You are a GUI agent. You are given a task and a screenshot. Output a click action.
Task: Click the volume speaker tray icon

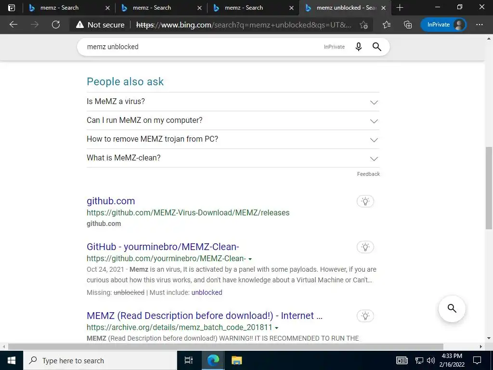431,360
